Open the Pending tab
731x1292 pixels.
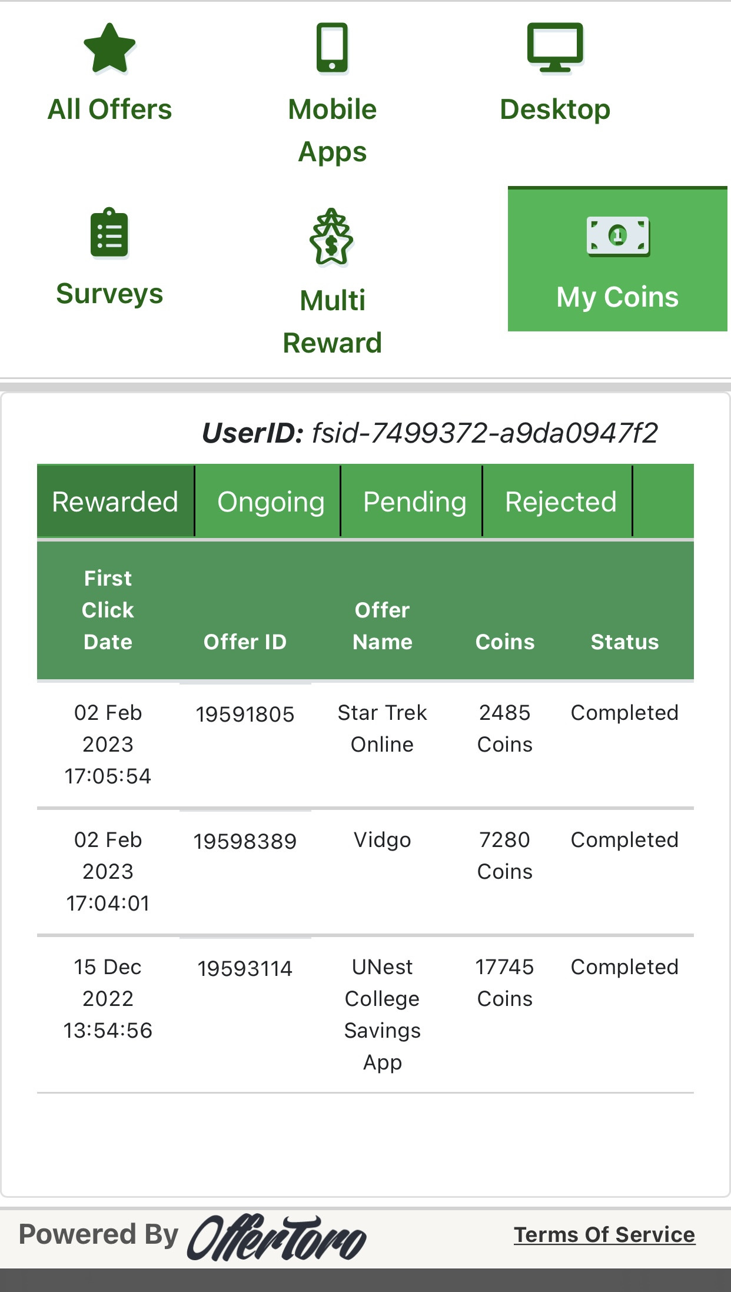(414, 501)
